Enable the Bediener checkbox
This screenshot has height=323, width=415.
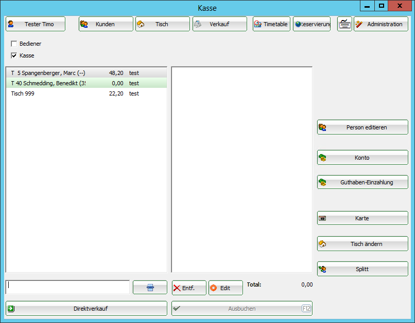pos(14,44)
